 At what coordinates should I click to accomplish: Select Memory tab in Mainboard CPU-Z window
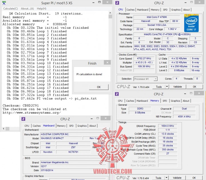[x=61, y=126]
